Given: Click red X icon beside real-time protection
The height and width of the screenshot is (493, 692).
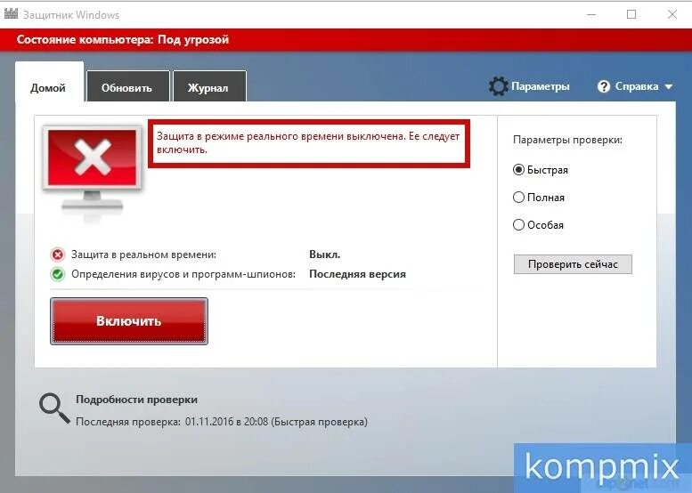Looking at the screenshot, I should 57,255.
